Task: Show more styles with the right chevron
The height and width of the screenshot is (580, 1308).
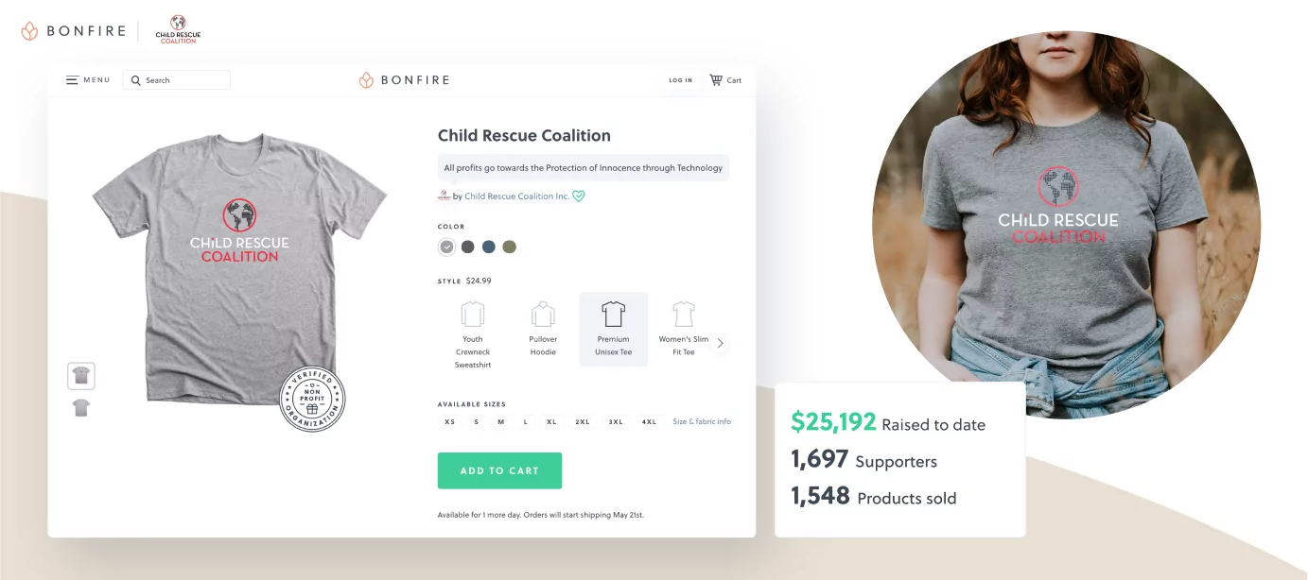Action: click(721, 344)
